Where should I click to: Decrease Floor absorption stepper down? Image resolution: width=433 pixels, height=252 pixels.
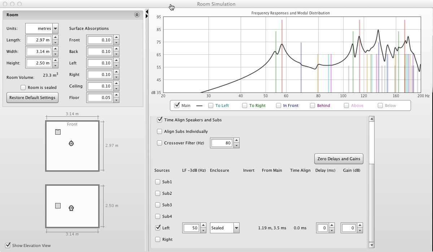click(x=116, y=100)
